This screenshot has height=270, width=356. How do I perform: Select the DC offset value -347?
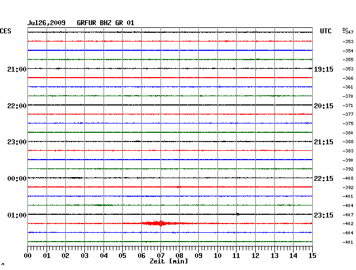coord(348,32)
